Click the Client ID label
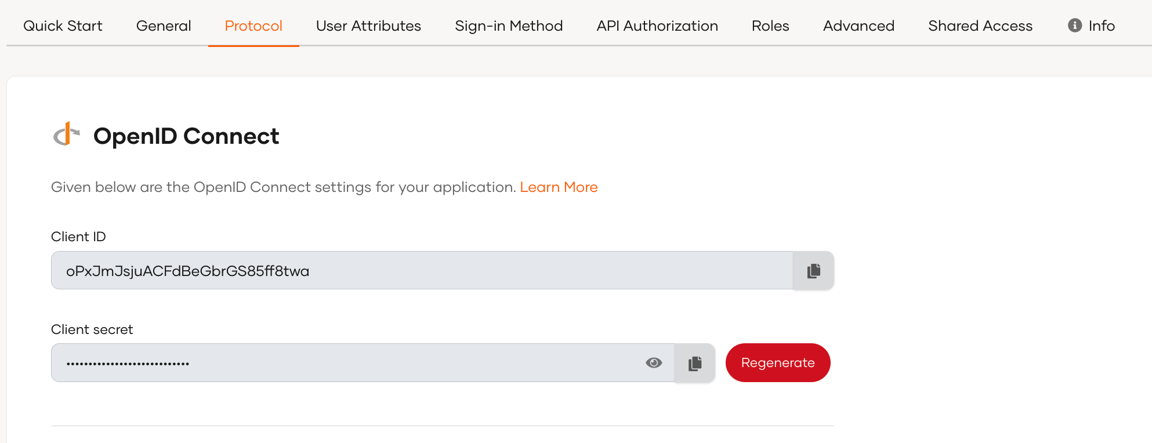Image resolution: width=1152 pixels, height=443 pixels. tap(78, 237)
